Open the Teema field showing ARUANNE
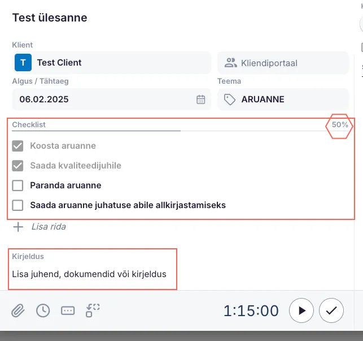Viewport: 363px width, 341px height. (282, 100)
